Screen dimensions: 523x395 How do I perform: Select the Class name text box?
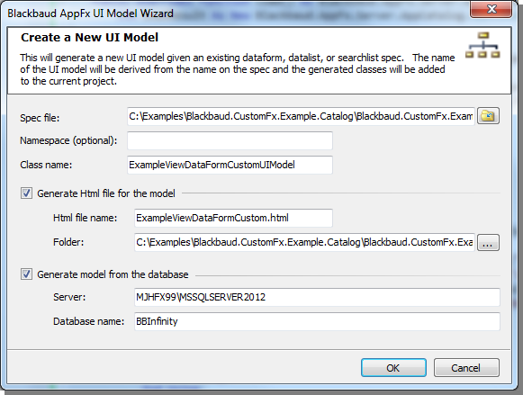[x=230, y=165]
